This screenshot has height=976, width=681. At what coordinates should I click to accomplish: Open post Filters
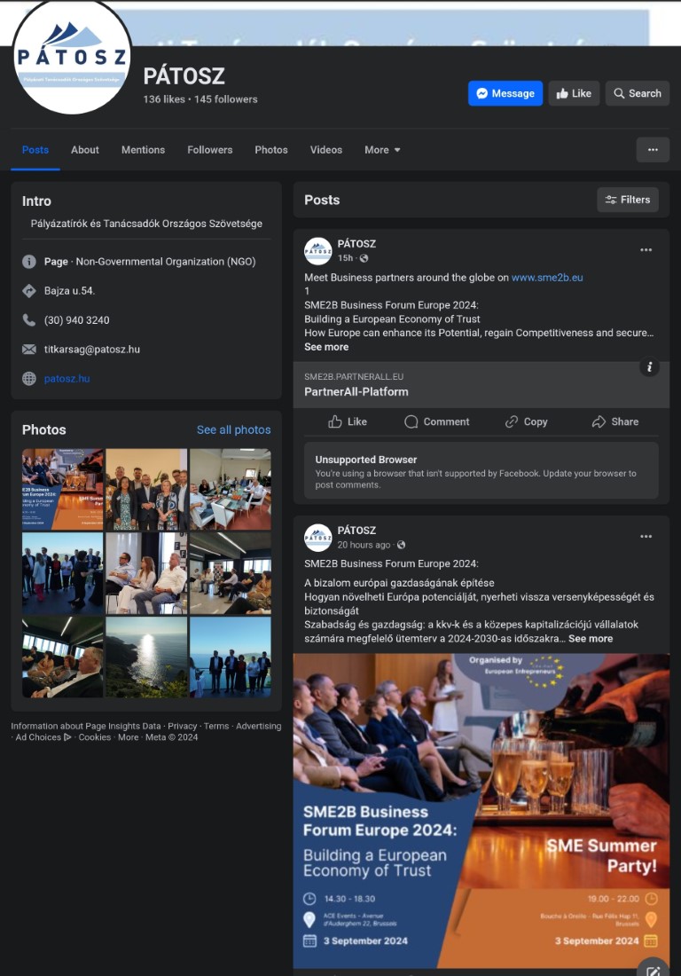tap(628, 200)
